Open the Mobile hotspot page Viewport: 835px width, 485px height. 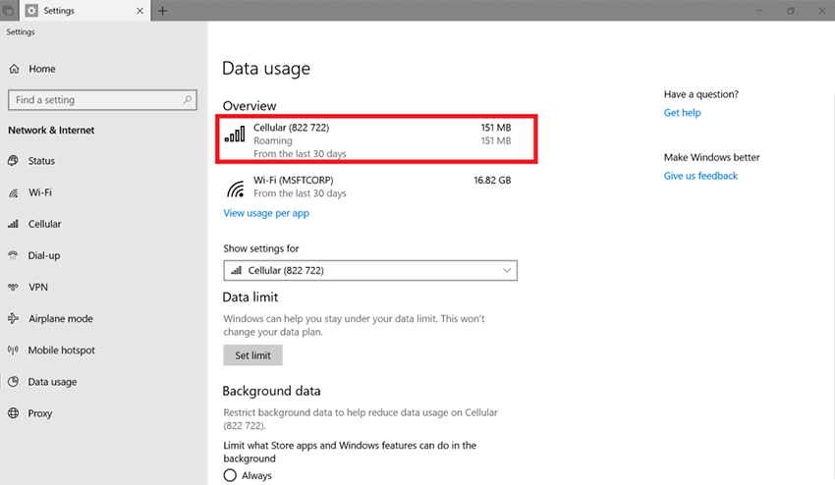tap(62, 350)
